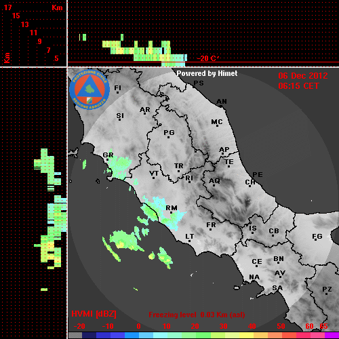The width and height of the screenshot is (339, 339).
Task: Select the date '06 Dec 2012'
Action: tap(303, 76)
